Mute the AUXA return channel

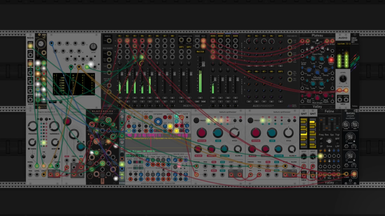tap(213, 98)
